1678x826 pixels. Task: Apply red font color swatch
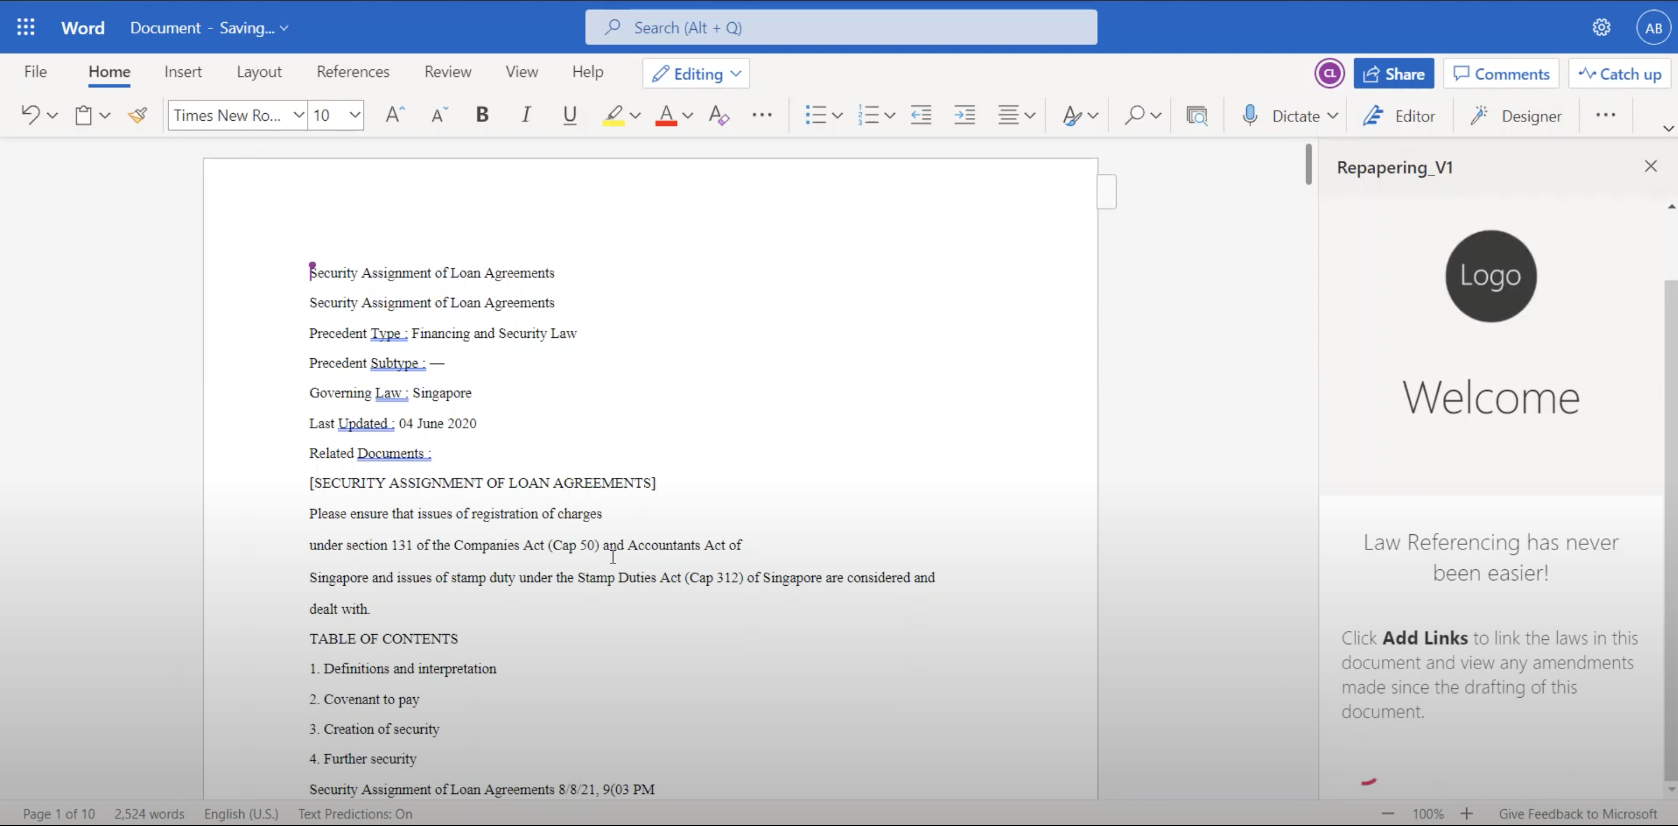[666, 116]
